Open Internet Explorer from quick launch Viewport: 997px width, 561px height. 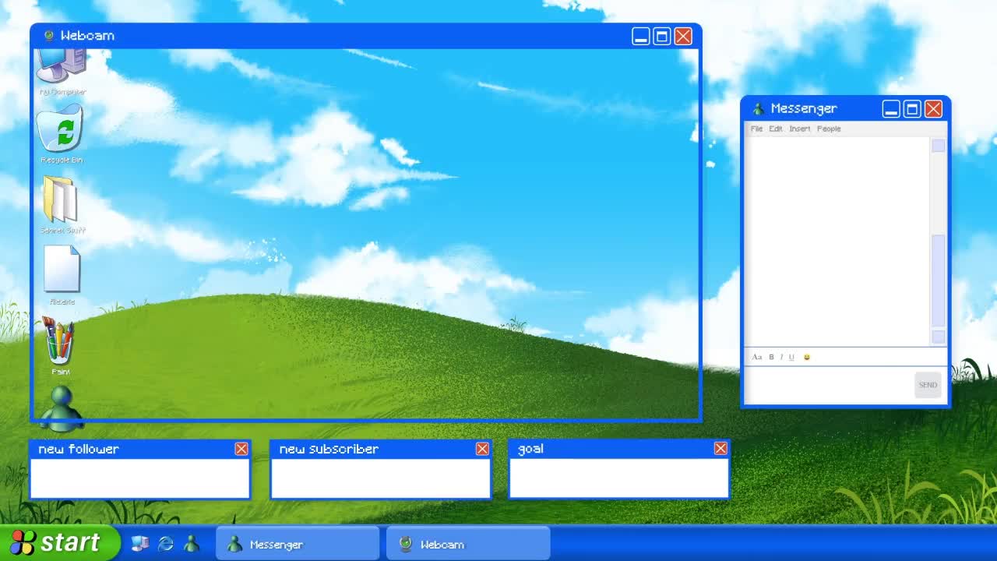coord(166,544)
